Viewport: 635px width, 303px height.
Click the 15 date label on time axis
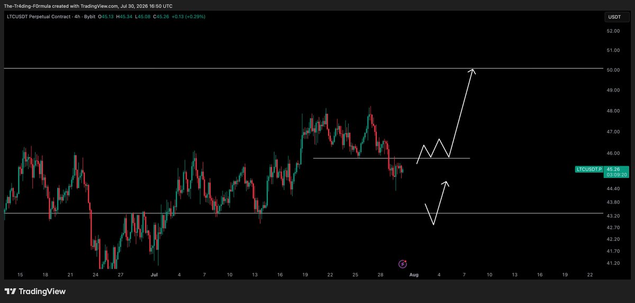tap(20, 275)
